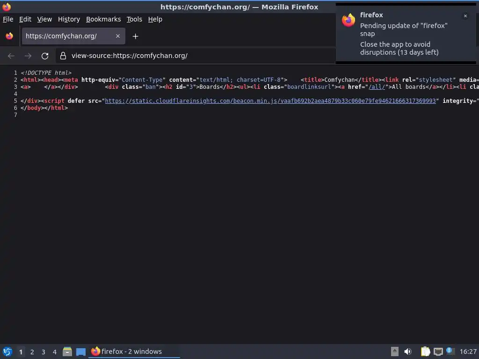Open the Bookmarks menu
Image resolution: width=479 pixels, height=359 pixels.
coord(103,19)
